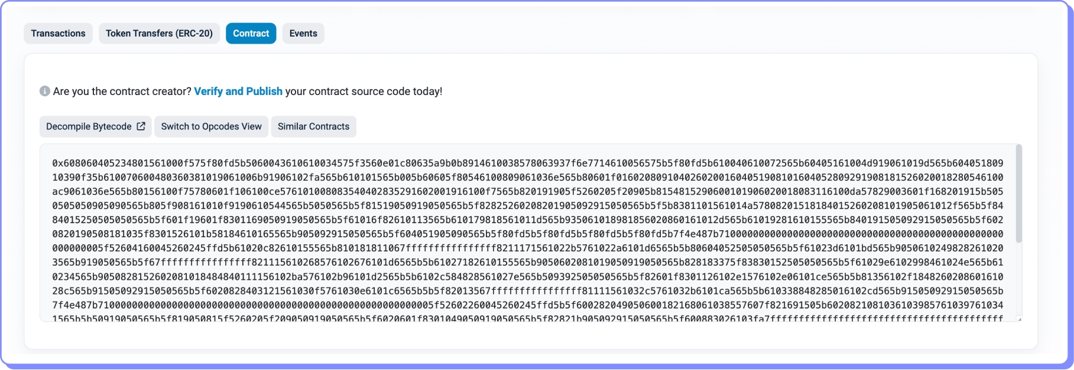The height and width of the screenshot is (370, 1074).
Task: Click the bytecode line starting with 0x608060405234
Action: 527,163
